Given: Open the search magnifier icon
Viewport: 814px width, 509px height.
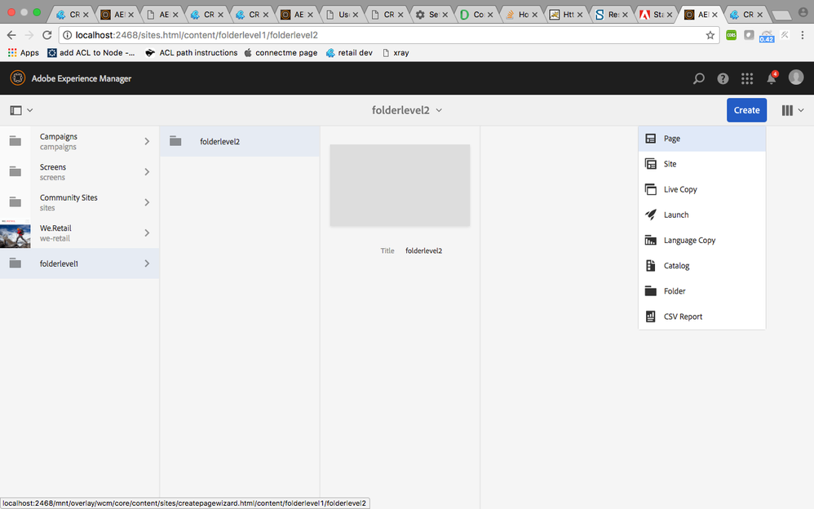Looking at the screenshot, I should pyautogui.click(x=698, y=78).
